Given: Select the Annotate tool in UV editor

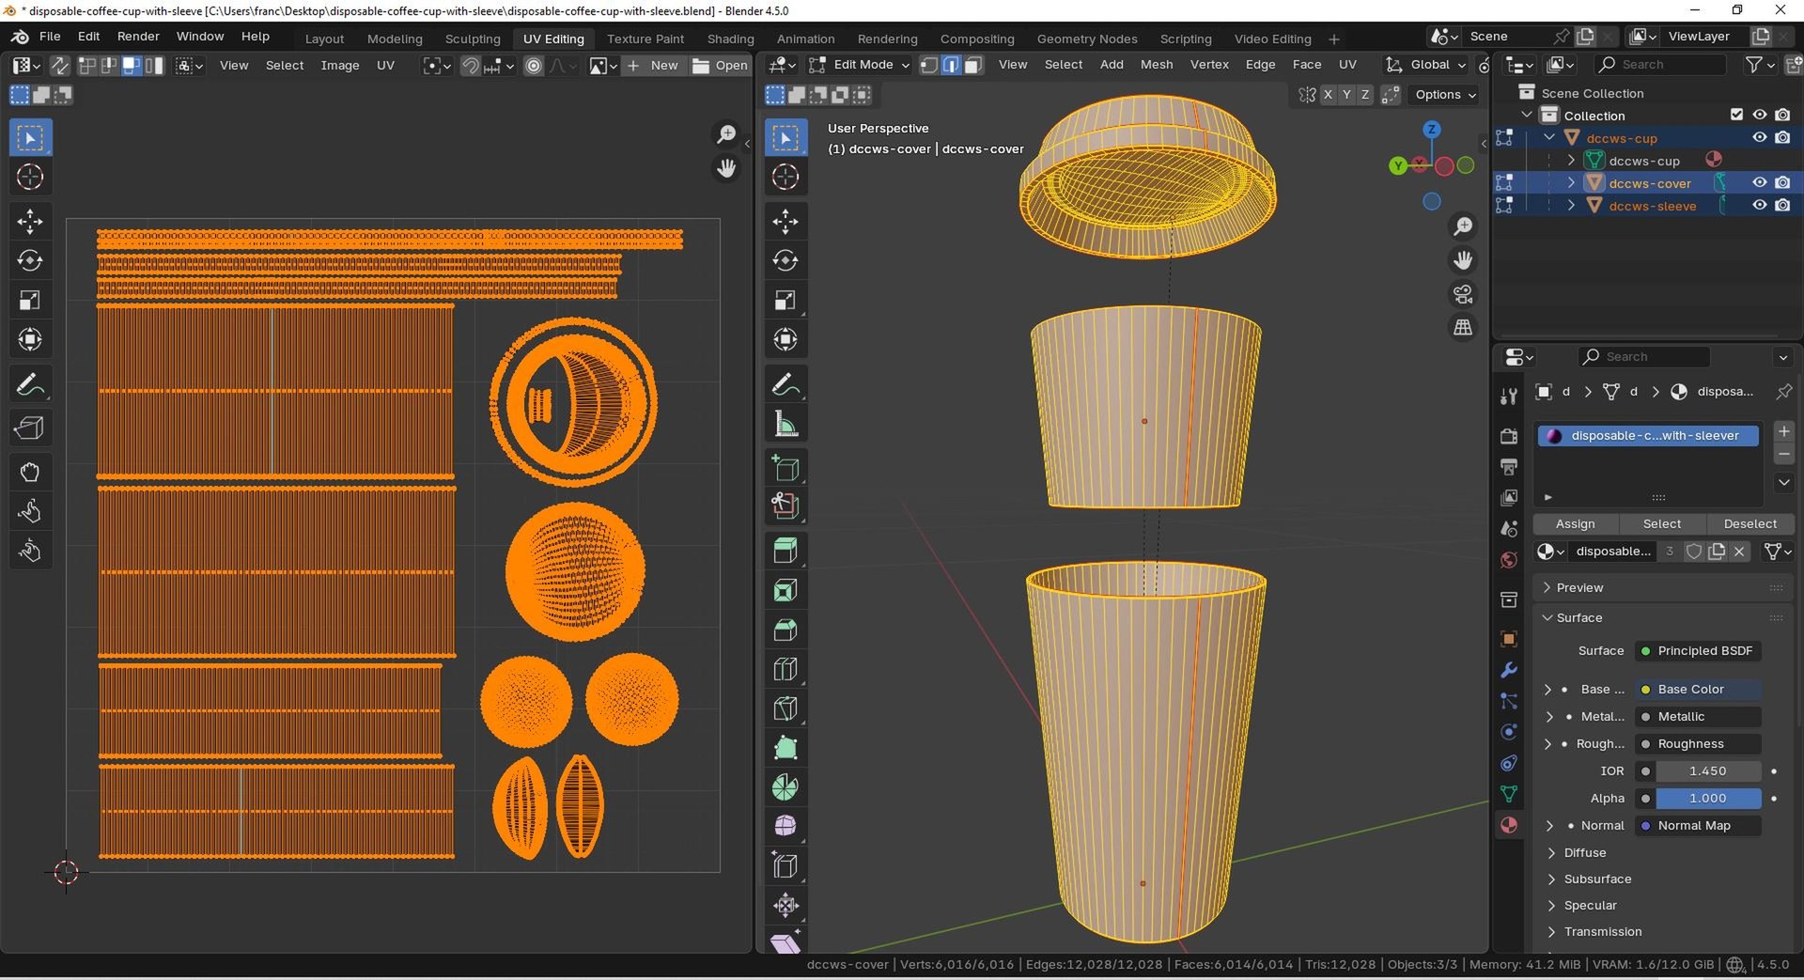Looking at the screenshot, I should (30, 384).
